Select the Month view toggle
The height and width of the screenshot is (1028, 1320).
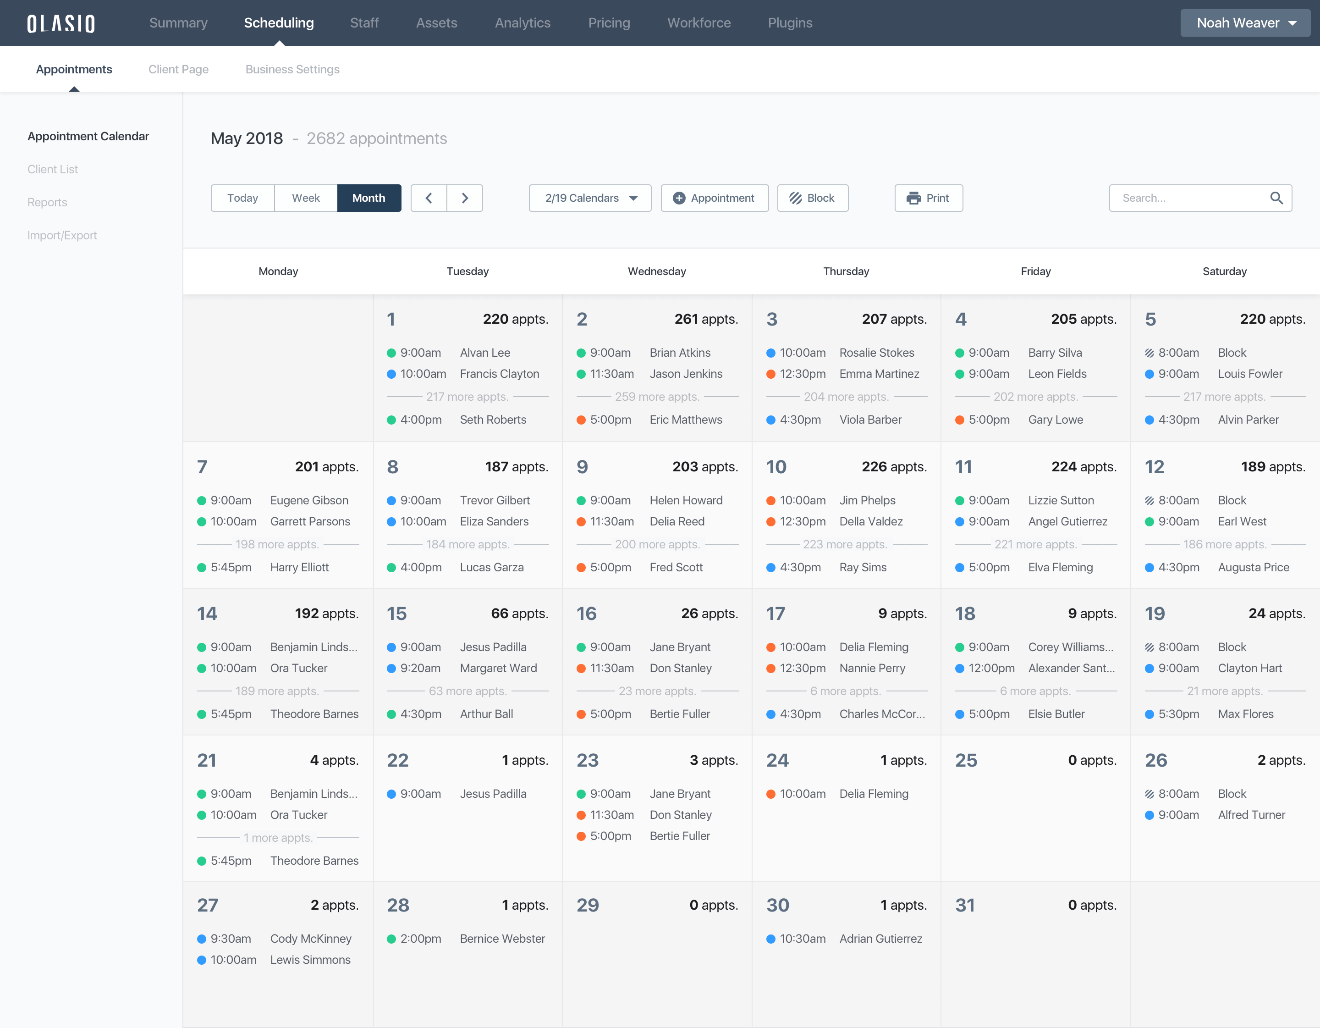click(368, 198)
